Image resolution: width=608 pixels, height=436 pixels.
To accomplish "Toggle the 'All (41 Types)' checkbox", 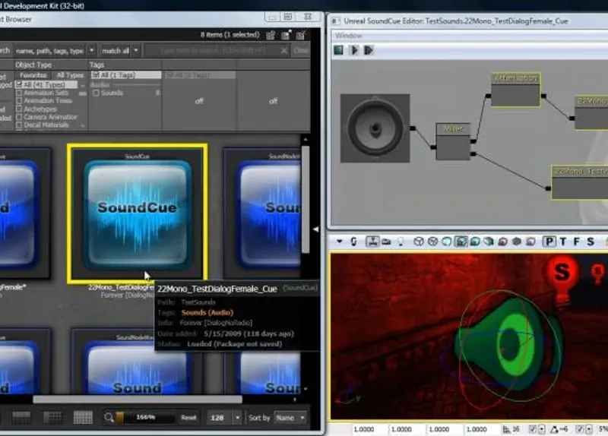I will pyautogui.click(x=18, y=84).
